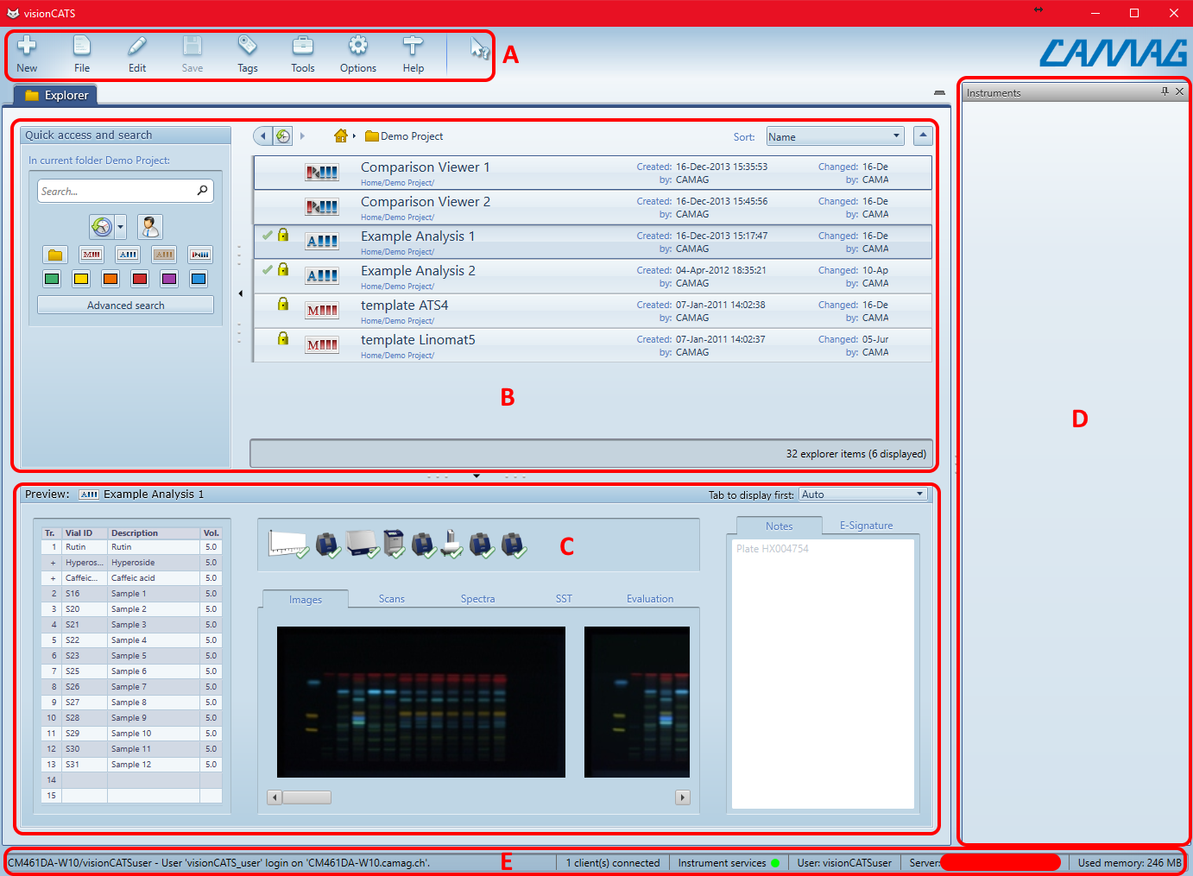The width and height of the screenshot is (1193, 876).
Task: Click the Example Analysis 1 type icon
Action: click(x=322, y=242)
